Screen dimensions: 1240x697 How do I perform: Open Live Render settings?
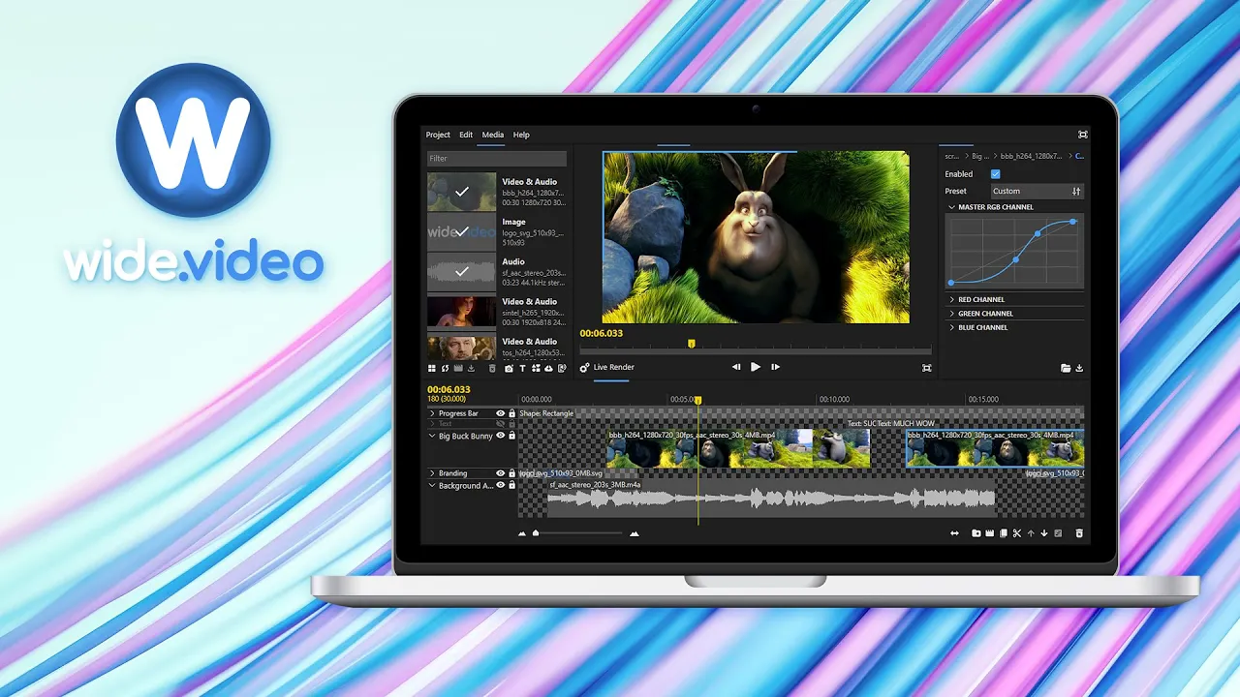(x=584, y=368)
